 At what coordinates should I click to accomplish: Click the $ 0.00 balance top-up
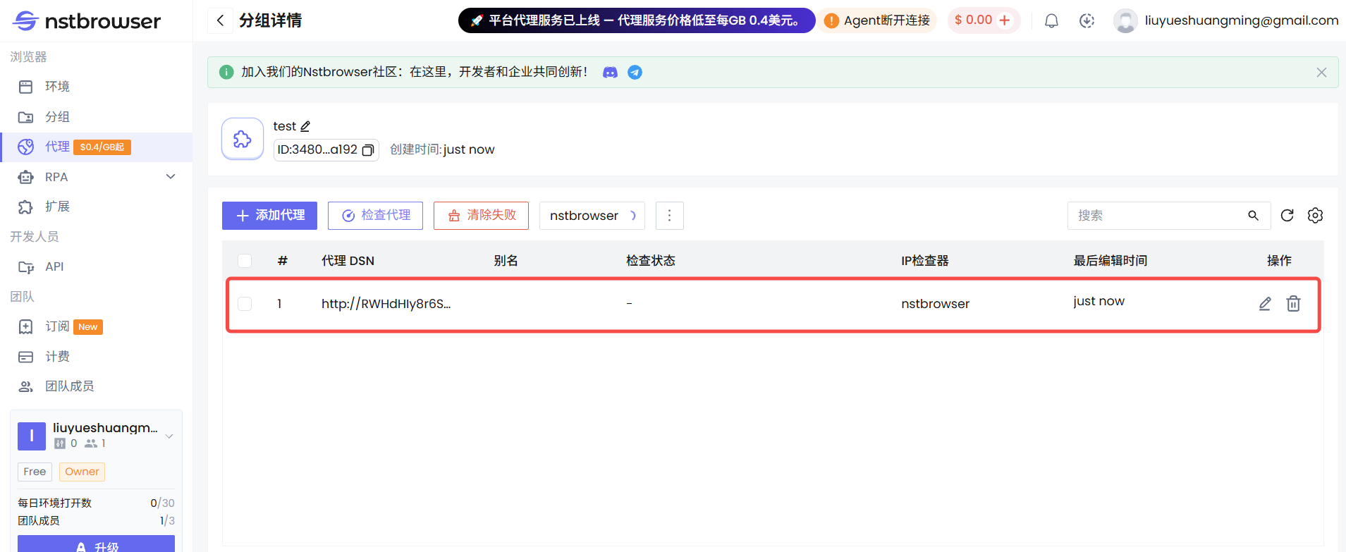pos(983,20)
